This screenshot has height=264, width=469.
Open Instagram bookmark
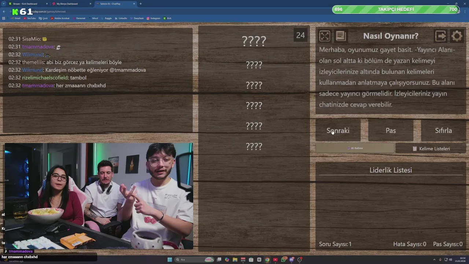pos(154,18)
